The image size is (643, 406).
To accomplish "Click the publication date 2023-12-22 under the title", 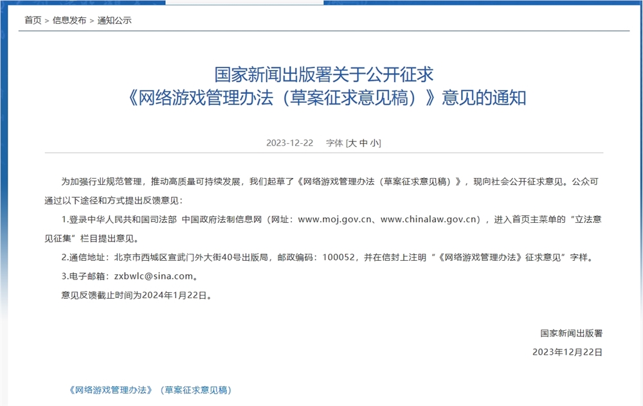I will (x=289, y=143).
